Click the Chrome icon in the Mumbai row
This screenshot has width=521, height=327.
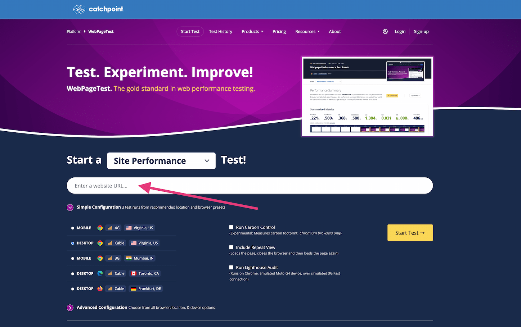[x=100, y=258]
